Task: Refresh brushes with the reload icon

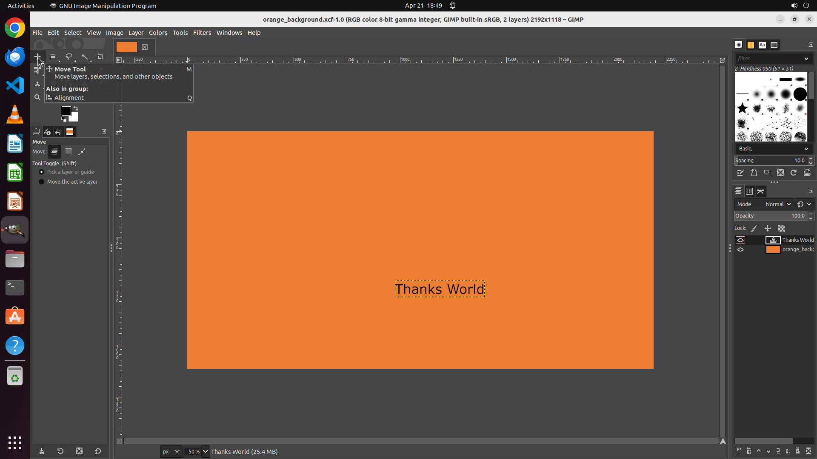Action: point(794,173)
